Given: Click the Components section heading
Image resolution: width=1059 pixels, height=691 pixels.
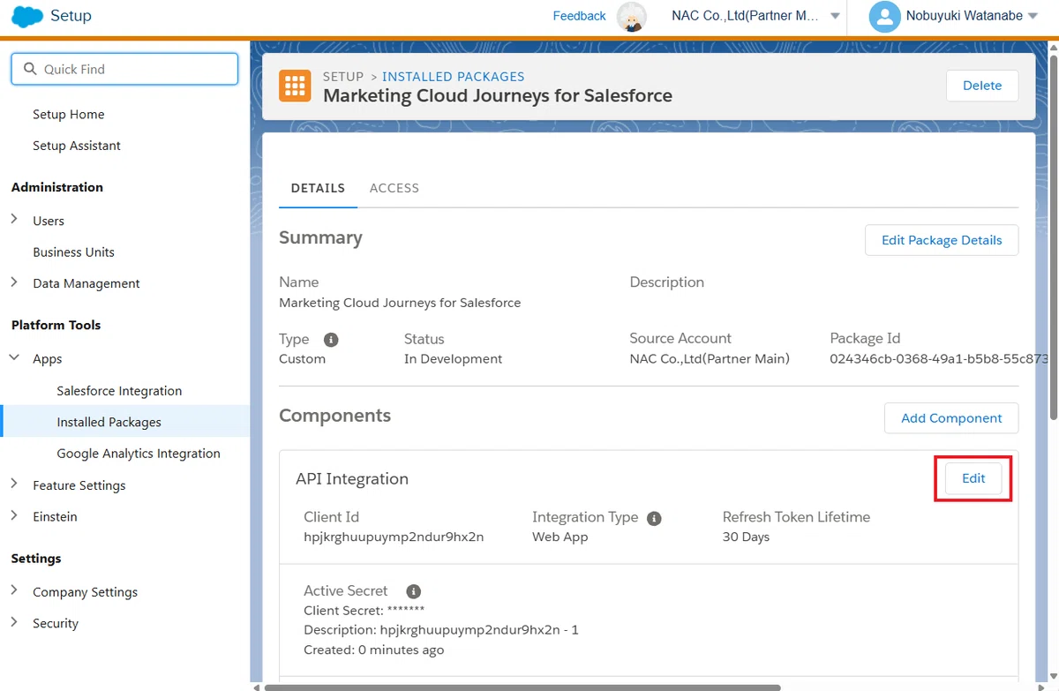Looking at the screenshot, I should [x=334, y=416].
